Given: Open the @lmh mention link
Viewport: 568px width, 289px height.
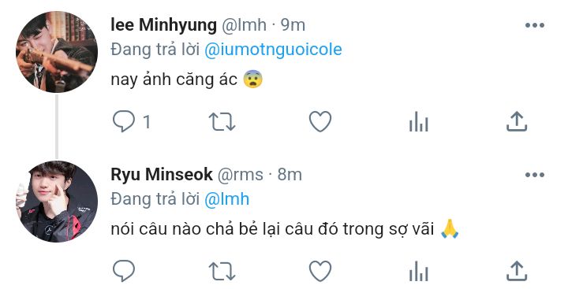Looking at the screenshot, I should [x=226, y=199].
